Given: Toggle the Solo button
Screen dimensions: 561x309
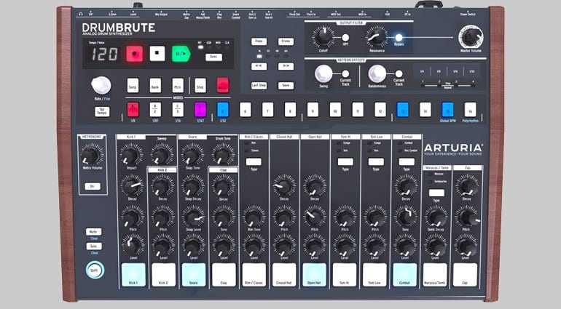Looking at the screenshot, I should point(94,246).
